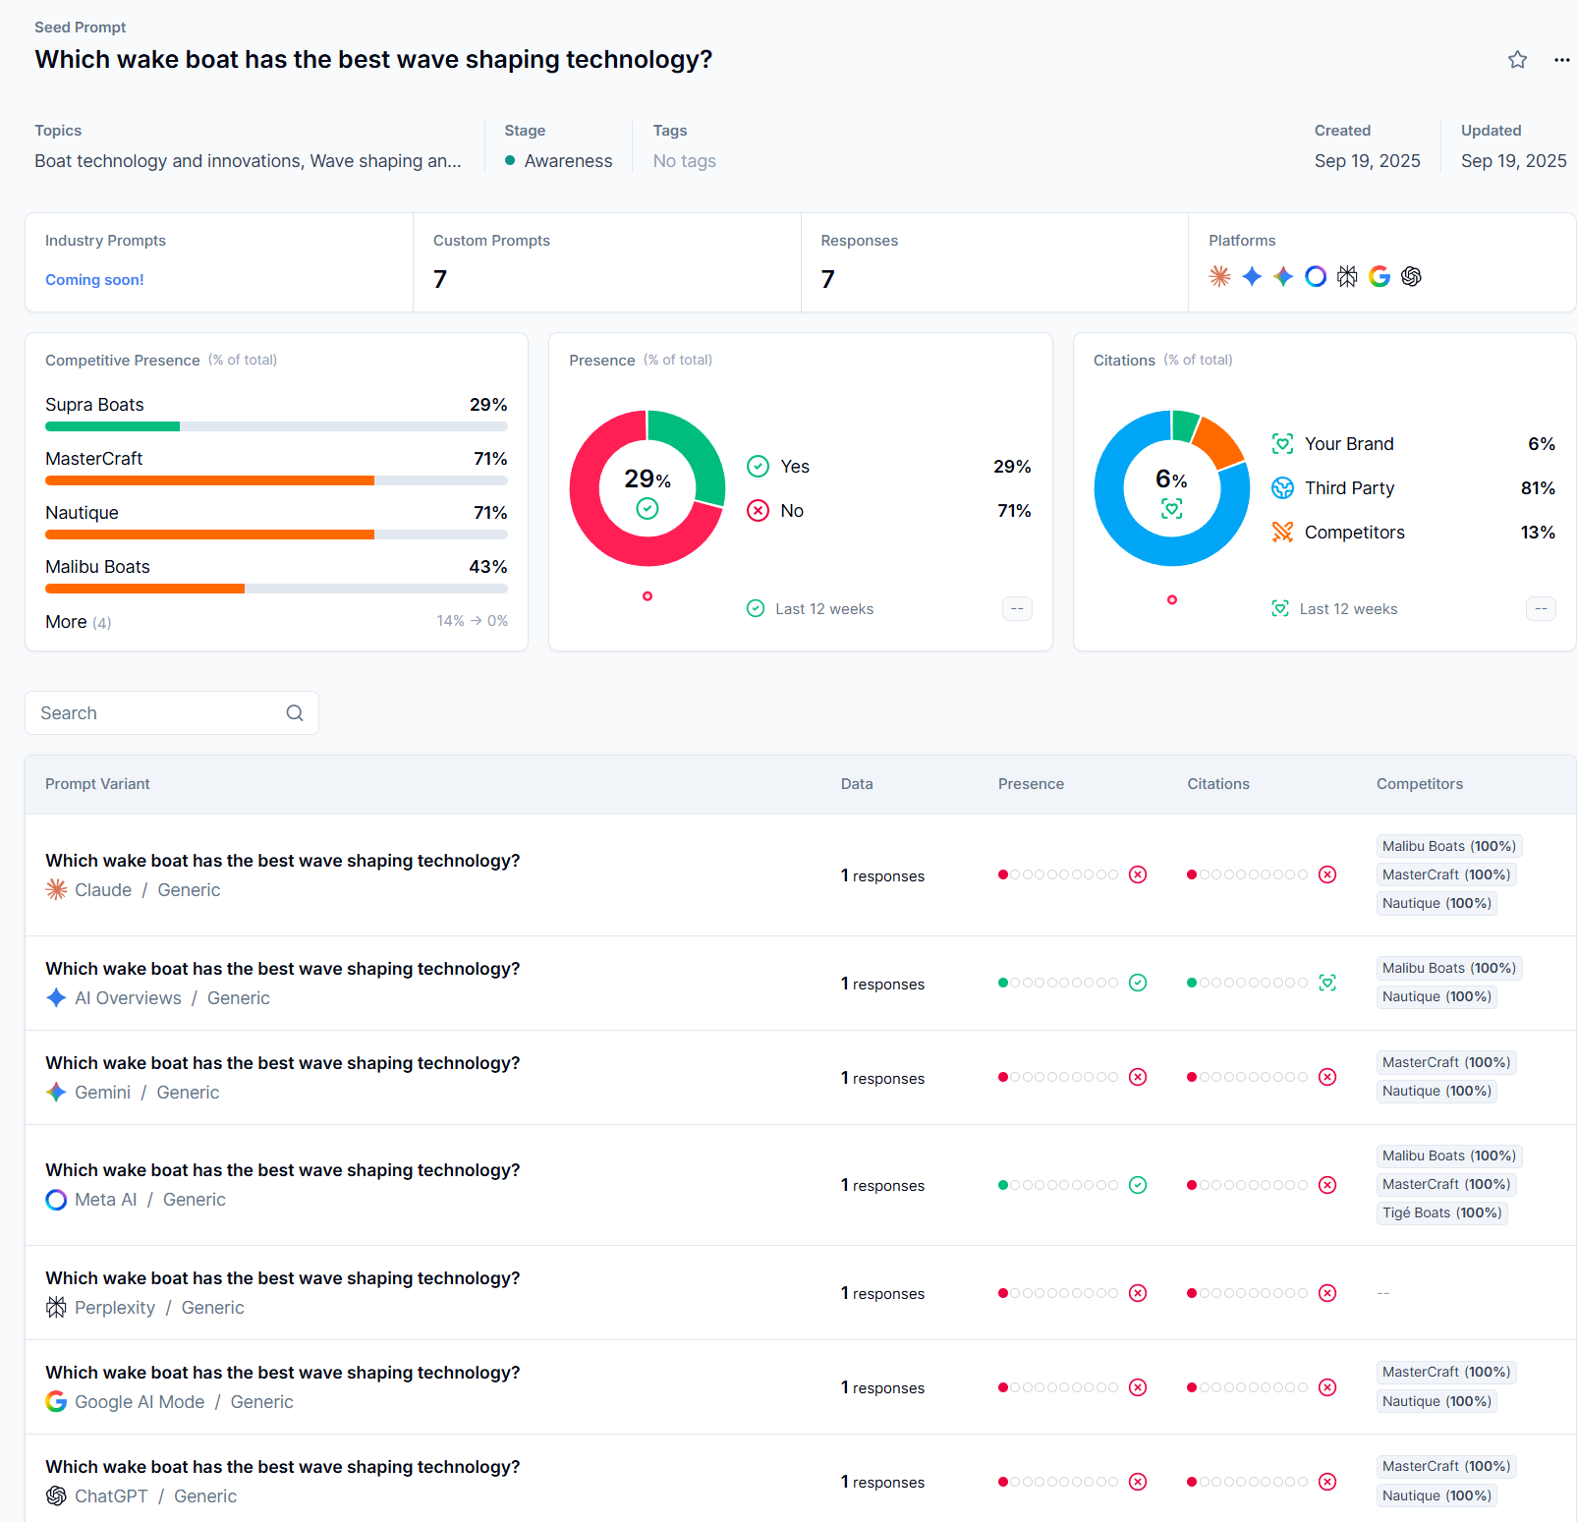Open the three-dot more options menu
Viewport: 1577px width, 1522px height.
tap(1561, 60)
